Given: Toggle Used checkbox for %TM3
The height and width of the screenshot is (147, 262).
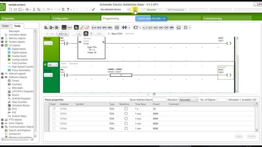Looking at the screenshot, I should point(54,123).
